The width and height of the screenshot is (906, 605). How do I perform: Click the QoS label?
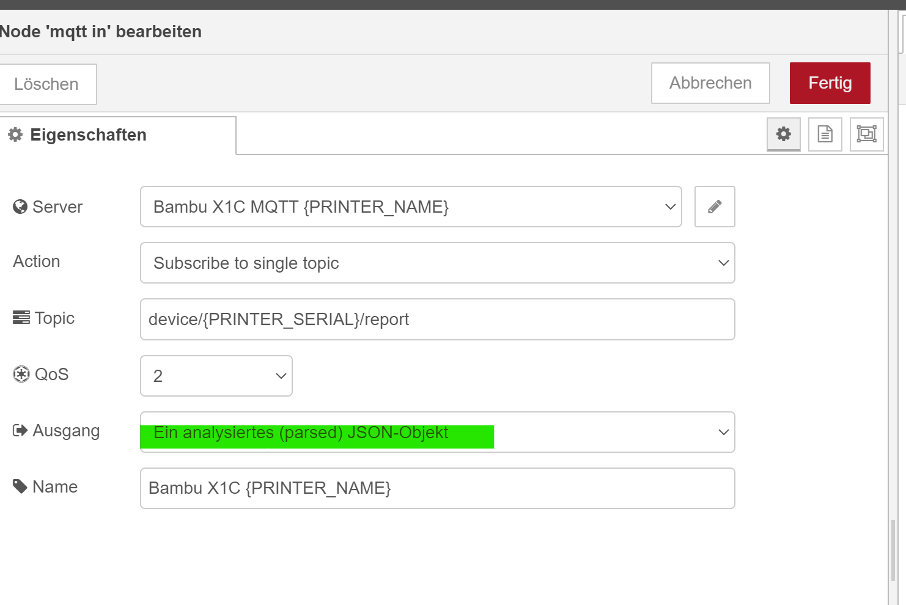[41, 374]
